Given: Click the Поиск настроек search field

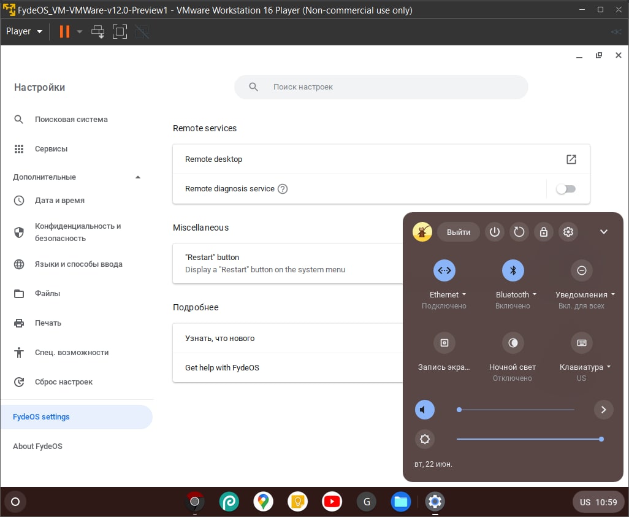Looking at the screenshot, I should 381,86.
